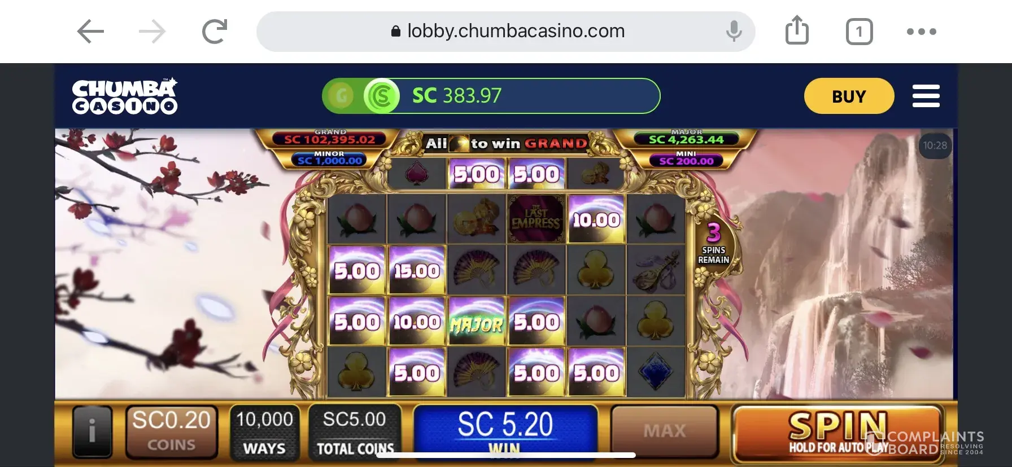This screenshot has height=467, width=1012.
Task: Open the slot game info button
Action: point(92,431)
